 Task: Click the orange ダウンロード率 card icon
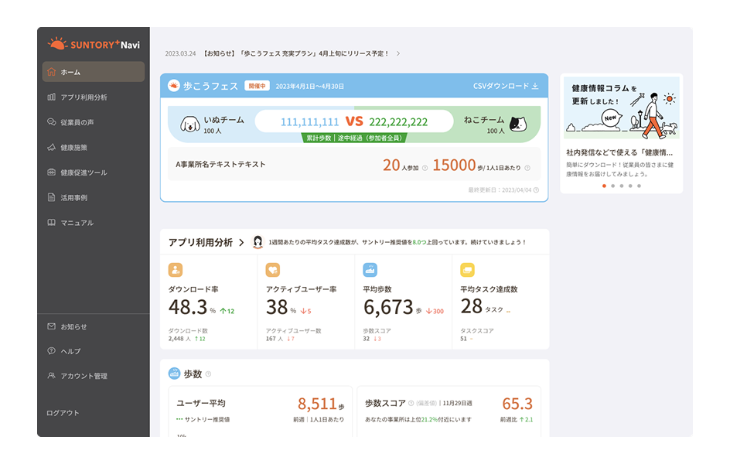[x=176, y=270]
